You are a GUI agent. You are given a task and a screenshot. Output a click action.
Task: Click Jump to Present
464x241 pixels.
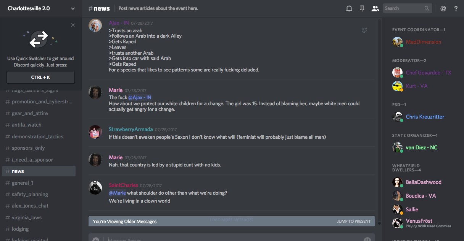[x=354, y=221]
